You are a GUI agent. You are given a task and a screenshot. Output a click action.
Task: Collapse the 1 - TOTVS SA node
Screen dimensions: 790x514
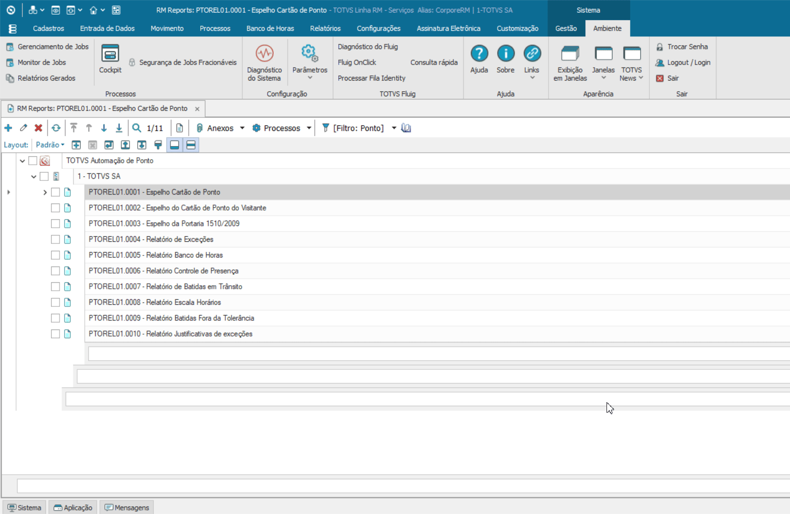[34, 176]
